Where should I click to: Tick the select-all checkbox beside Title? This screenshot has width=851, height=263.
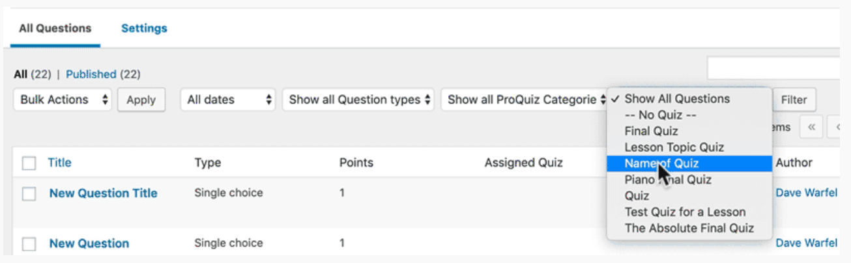pos(29,163)
